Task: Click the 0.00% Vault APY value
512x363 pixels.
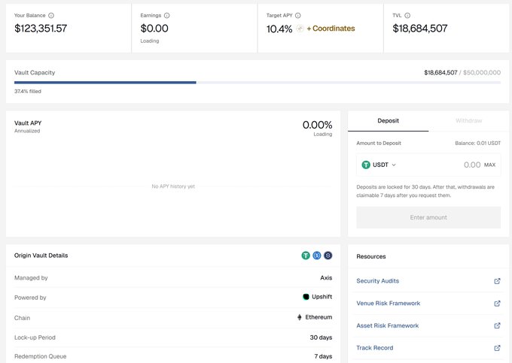Action: (318, 125)
